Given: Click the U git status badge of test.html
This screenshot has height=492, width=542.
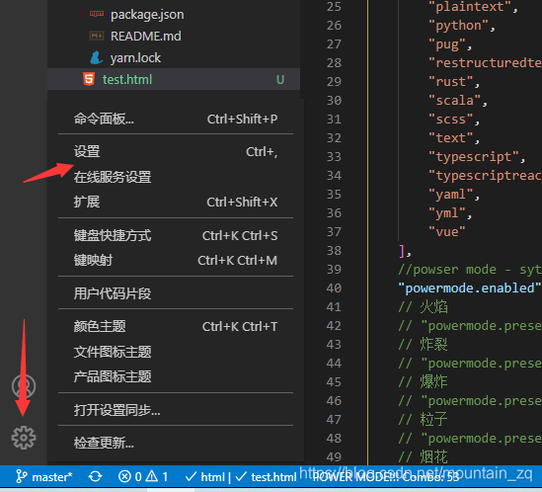Looking at the screenshot, I should 280,80.
